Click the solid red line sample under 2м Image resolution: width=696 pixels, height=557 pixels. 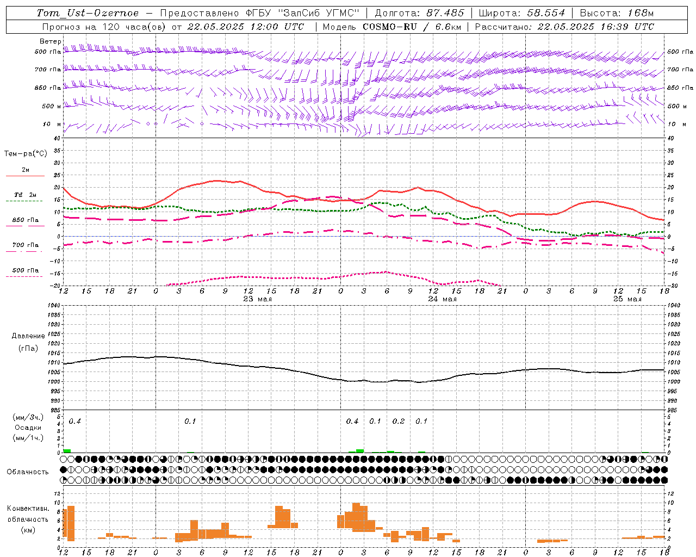(x=25, y=176)
